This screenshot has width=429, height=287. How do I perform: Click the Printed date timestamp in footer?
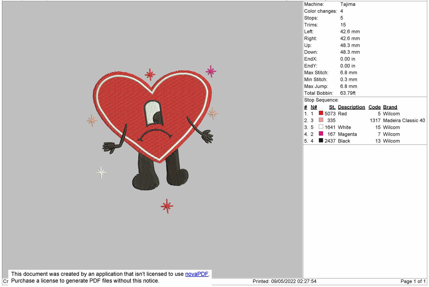[x=284, y=281]
